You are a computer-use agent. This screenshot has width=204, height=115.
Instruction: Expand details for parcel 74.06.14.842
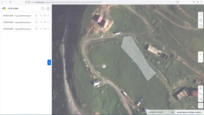tap(41, 22)
